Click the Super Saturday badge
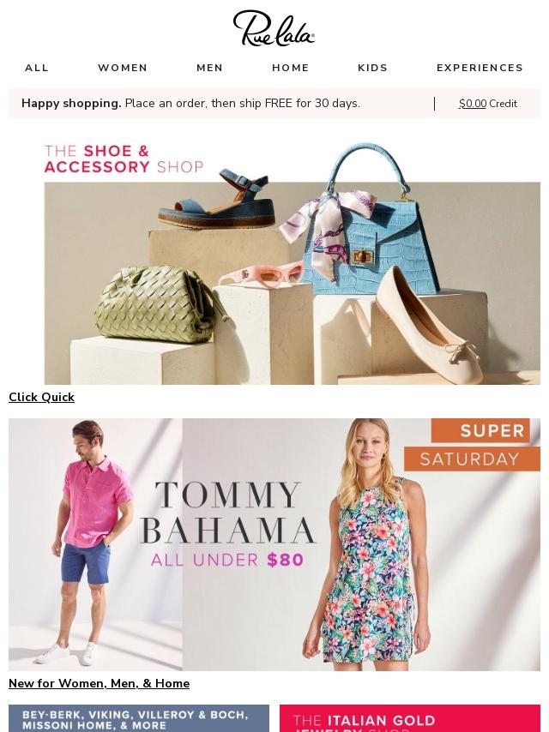549x732 pixels. pyautogui.click(x=472, y=445)
